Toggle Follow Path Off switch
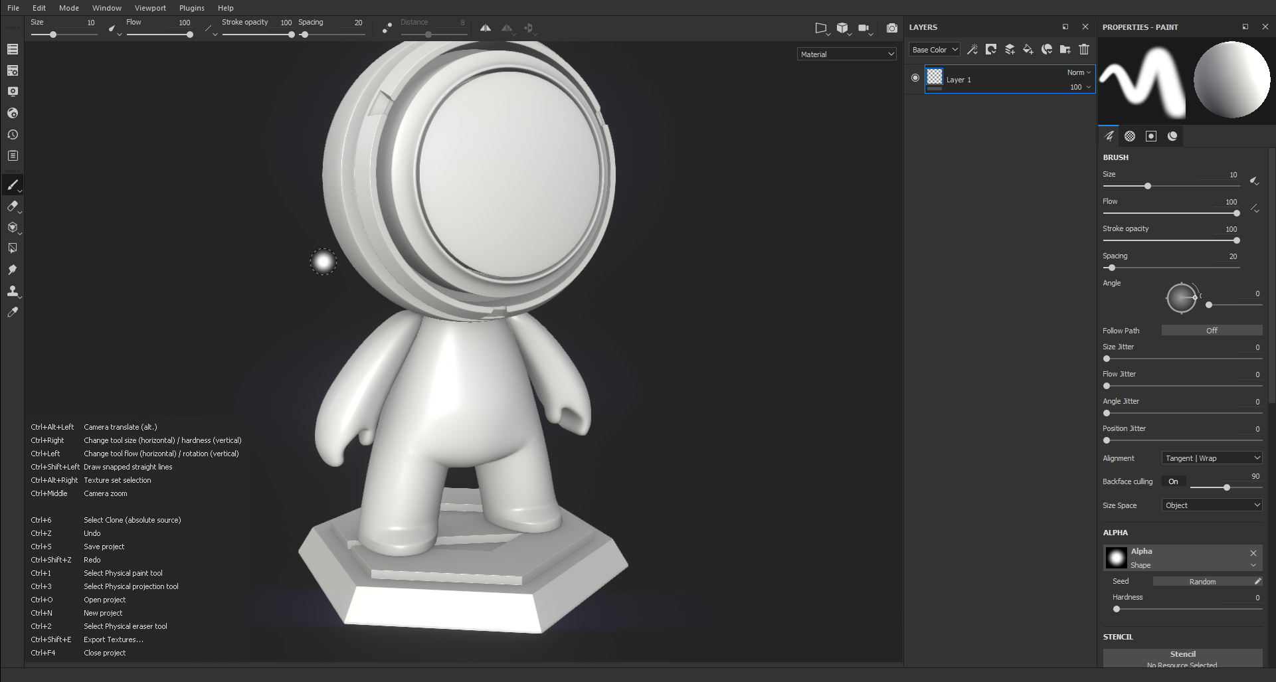1276x682 pixels. coord(1212,330)
